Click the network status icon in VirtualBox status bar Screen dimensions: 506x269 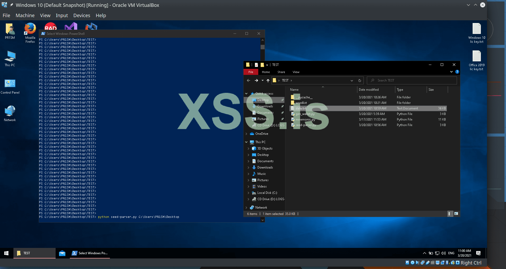(x=422, y=263)
